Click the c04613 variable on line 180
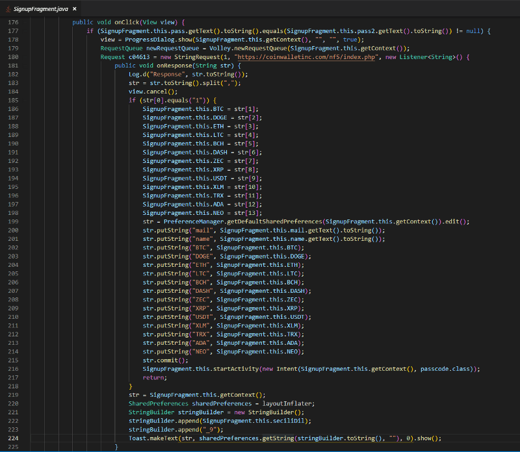Image resolution: width=520 pixels, height=452 pixels. click(x=139, y=57)
